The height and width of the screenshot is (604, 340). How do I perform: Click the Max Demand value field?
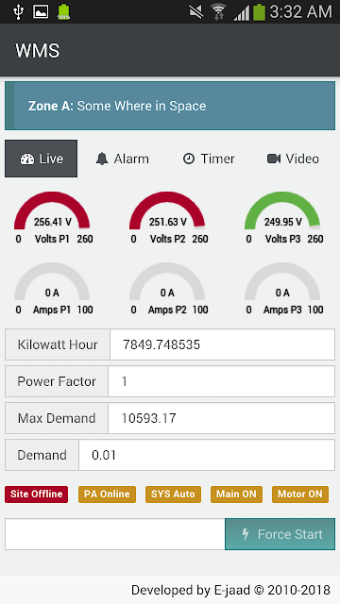pyautogui.click(x=221, y=418)
